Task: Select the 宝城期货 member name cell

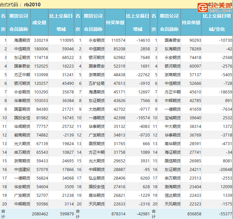Action: 172,118
